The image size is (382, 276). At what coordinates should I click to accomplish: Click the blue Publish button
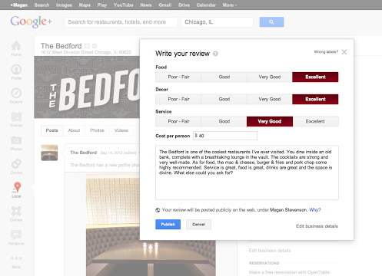tap(168, 225)
